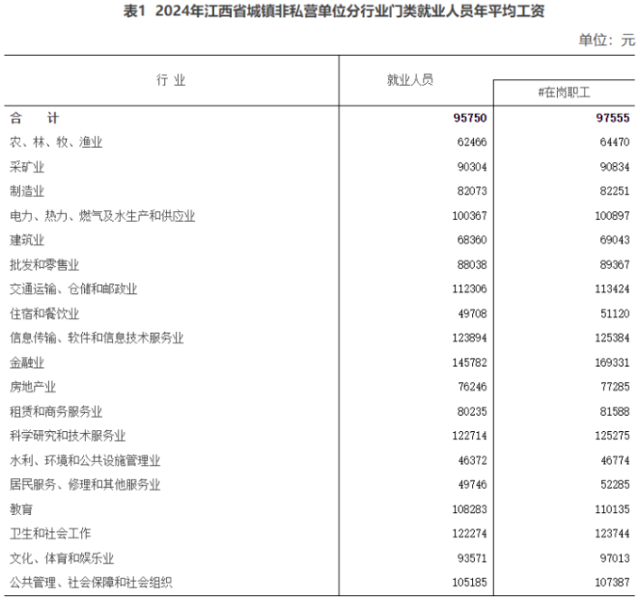Viewport: 639px width, 598px height.
Task: Click the value 112306
Action: coord(469,288)
